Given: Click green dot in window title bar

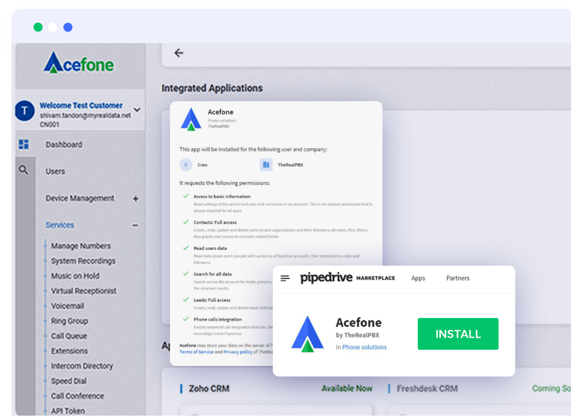Looking at the screenshot, I should 38,27.
